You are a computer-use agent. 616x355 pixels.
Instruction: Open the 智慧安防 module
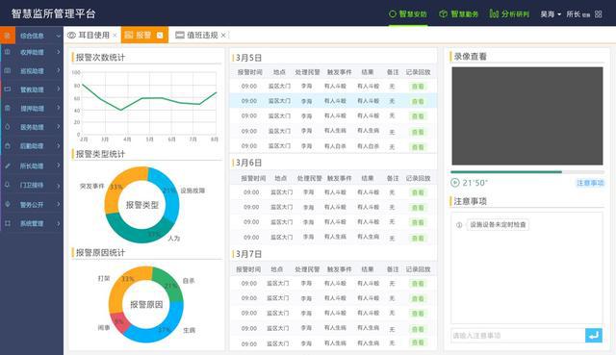pos(408,14)
